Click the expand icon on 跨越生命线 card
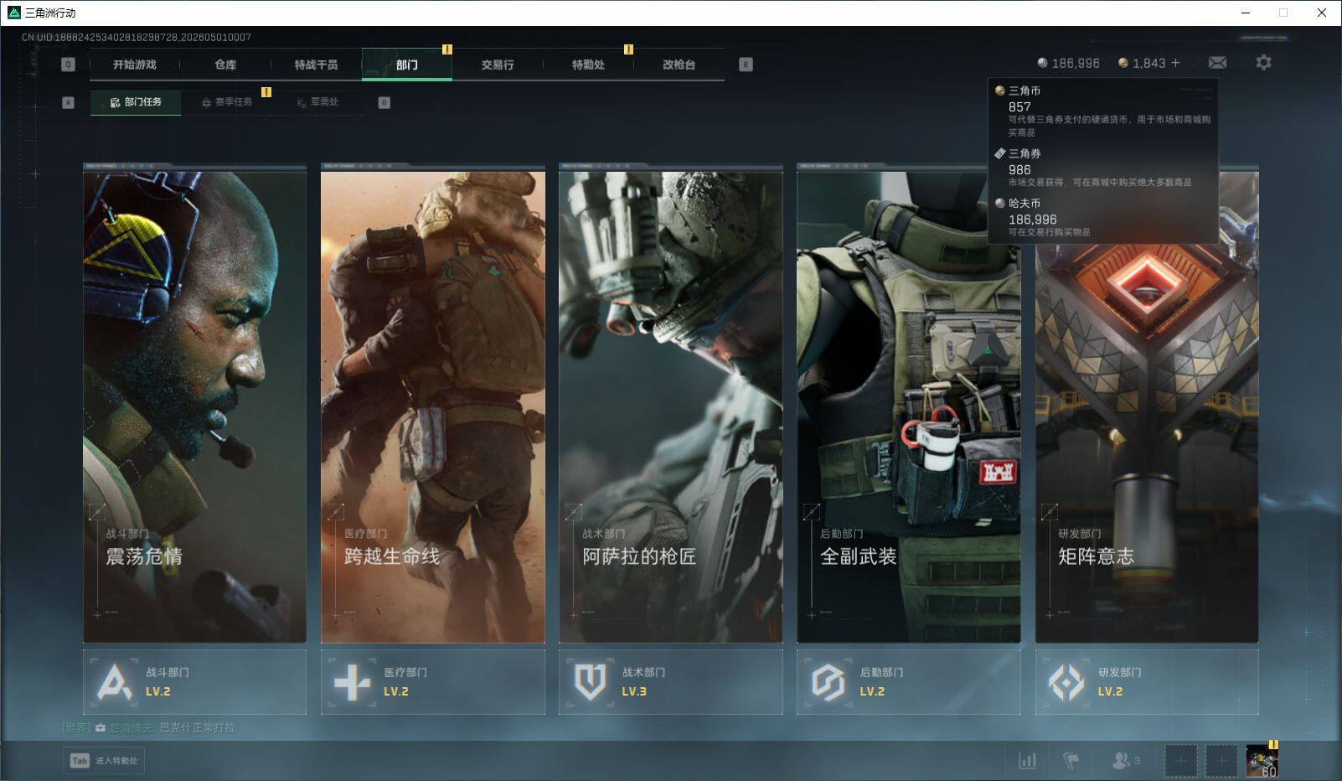 (335, 511)
